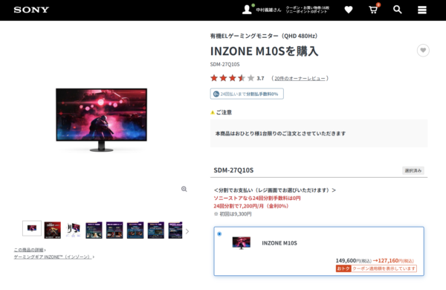Open the shopping cart
The height and width of the screenshot is (290, 446).
pos(373,10)
